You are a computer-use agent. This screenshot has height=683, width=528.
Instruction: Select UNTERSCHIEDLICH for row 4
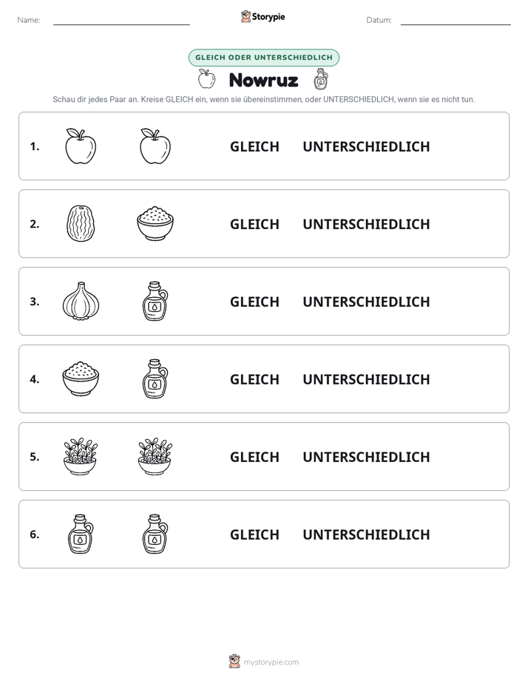(x=366, y=379)
